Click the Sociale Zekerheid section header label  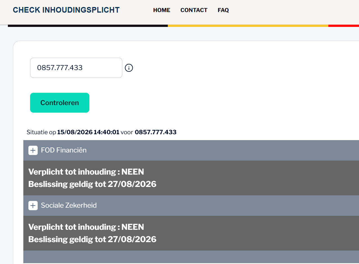[x=69, y=205]
